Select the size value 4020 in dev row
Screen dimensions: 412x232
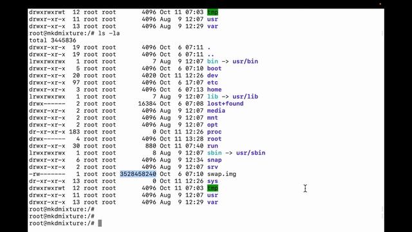[x=149, y=75]
